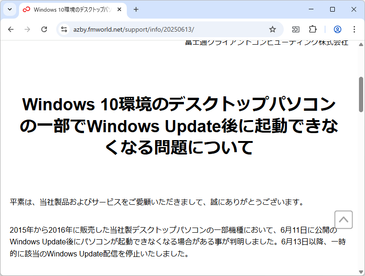Click the scrollbar down arrow
365x276 pixels.
click(361, 272)
